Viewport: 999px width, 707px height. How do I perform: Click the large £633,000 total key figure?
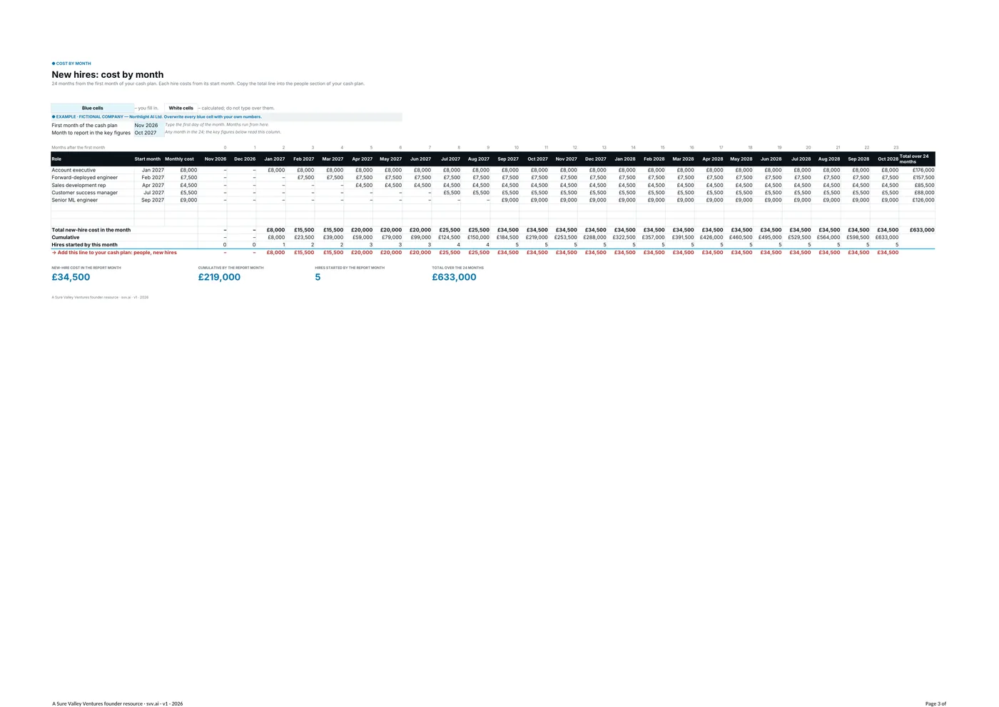click(x=454, y=277)
